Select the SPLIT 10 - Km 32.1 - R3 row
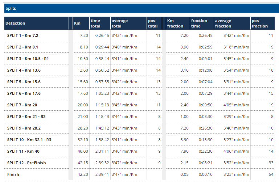Screen dimensions: 279x182 (29, 140)
